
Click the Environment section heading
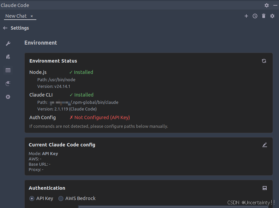click(x=41, y=43)
